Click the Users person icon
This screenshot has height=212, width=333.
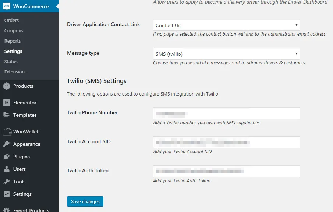(x=7, y=169)
